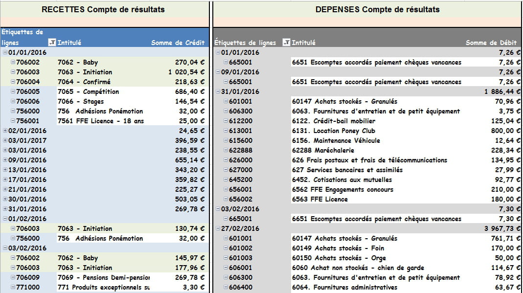Expand the 17/01/2016 date group
523x293 pixels.
coord(5,180)
